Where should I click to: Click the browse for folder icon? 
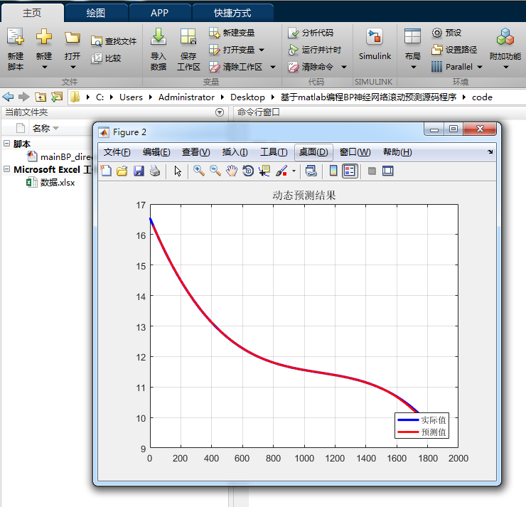[57, 97]
